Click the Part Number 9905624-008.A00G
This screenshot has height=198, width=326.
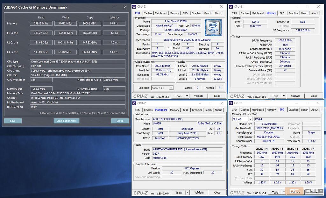269,137
